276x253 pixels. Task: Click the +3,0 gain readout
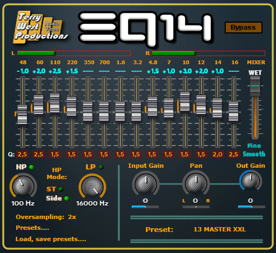pos(185,71)
